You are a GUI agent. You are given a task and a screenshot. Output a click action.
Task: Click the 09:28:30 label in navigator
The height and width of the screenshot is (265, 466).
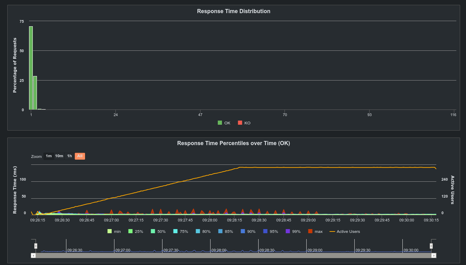267,250
